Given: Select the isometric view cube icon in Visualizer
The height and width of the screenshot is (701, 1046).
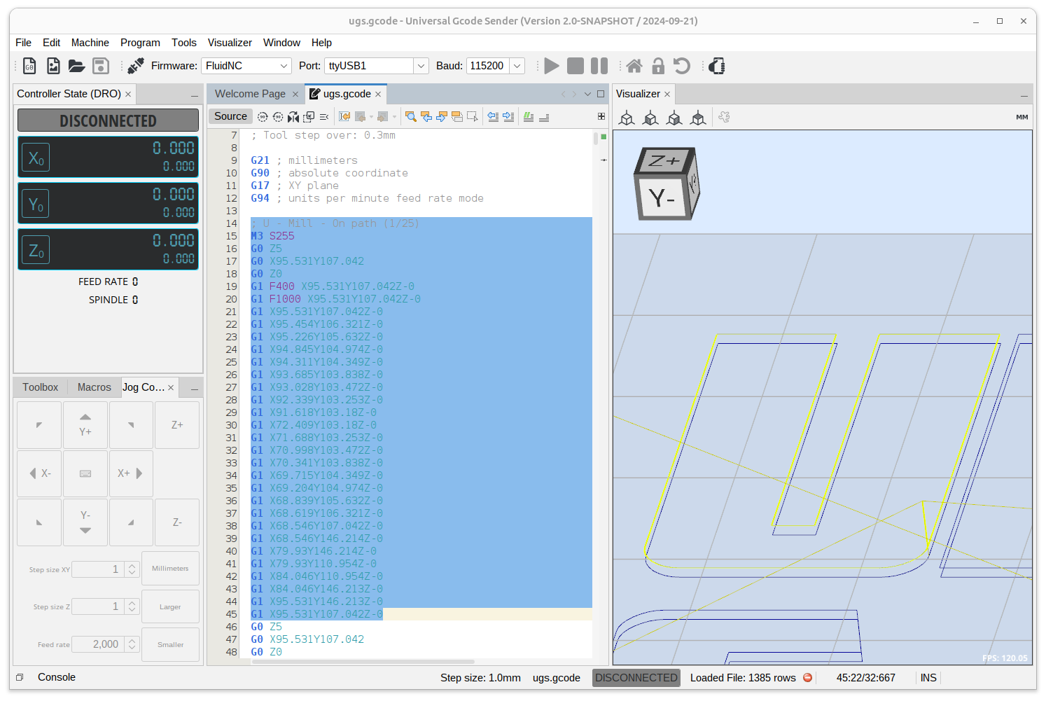Looking at the screenshot, I should [x=627, y=118].
